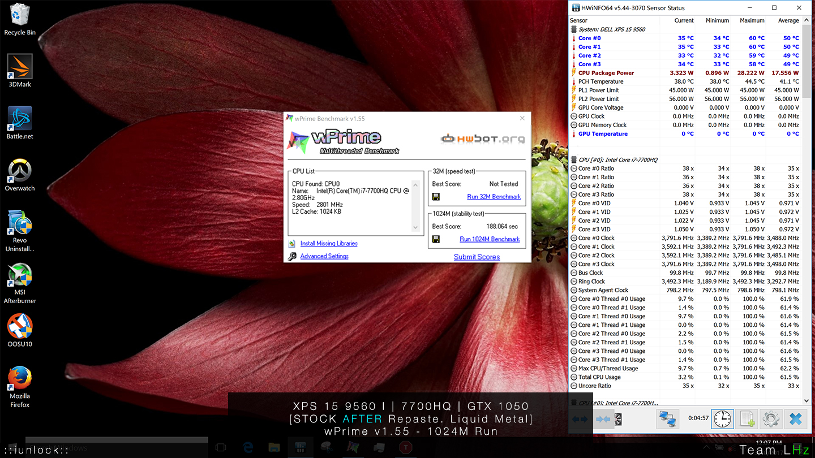Screen dimensions: 815x458
Task: Reset the HWiNFO elapsed time clock
Action: (722, 419)
